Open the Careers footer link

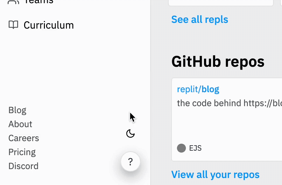24,138
